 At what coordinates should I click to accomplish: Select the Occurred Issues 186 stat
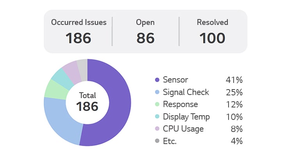[x=79, y=31]
